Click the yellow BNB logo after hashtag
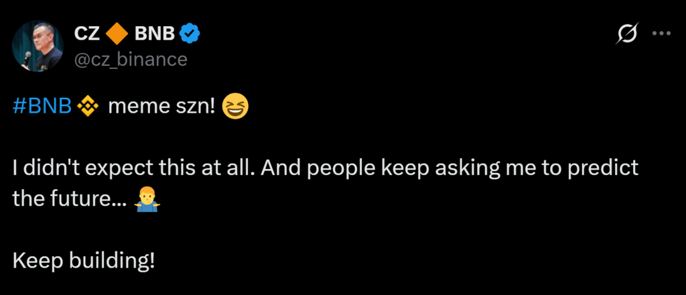This screenshot has height=295, width=686. [x=86, y=106]
